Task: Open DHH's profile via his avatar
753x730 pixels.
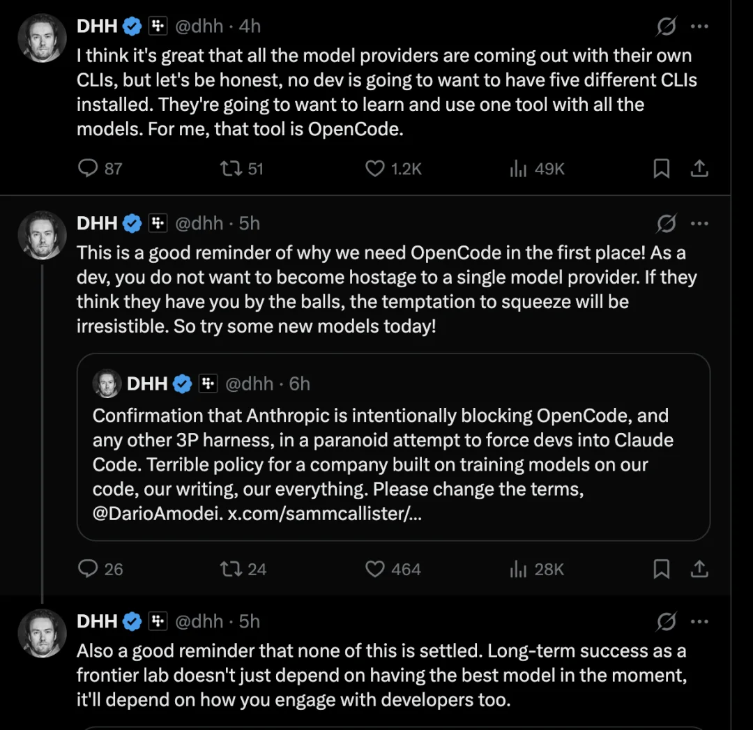Action: (42, 38)
